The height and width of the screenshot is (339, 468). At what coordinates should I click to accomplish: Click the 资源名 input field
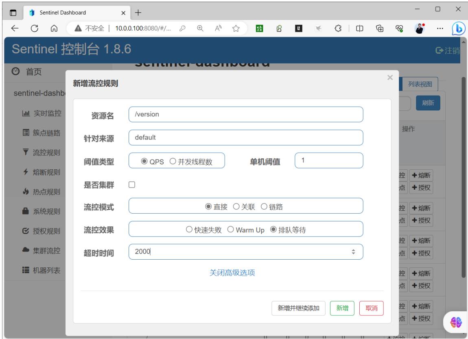[x=246, y=114]
